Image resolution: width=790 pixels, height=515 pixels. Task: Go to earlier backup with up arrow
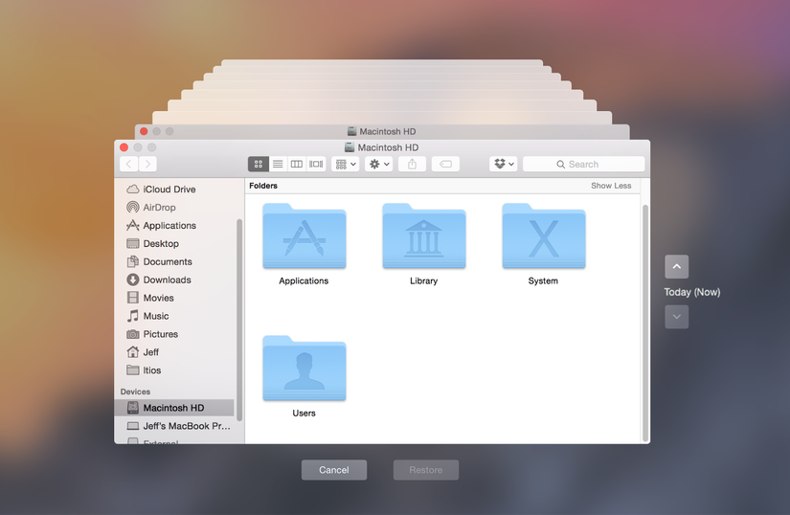(677, 267)
